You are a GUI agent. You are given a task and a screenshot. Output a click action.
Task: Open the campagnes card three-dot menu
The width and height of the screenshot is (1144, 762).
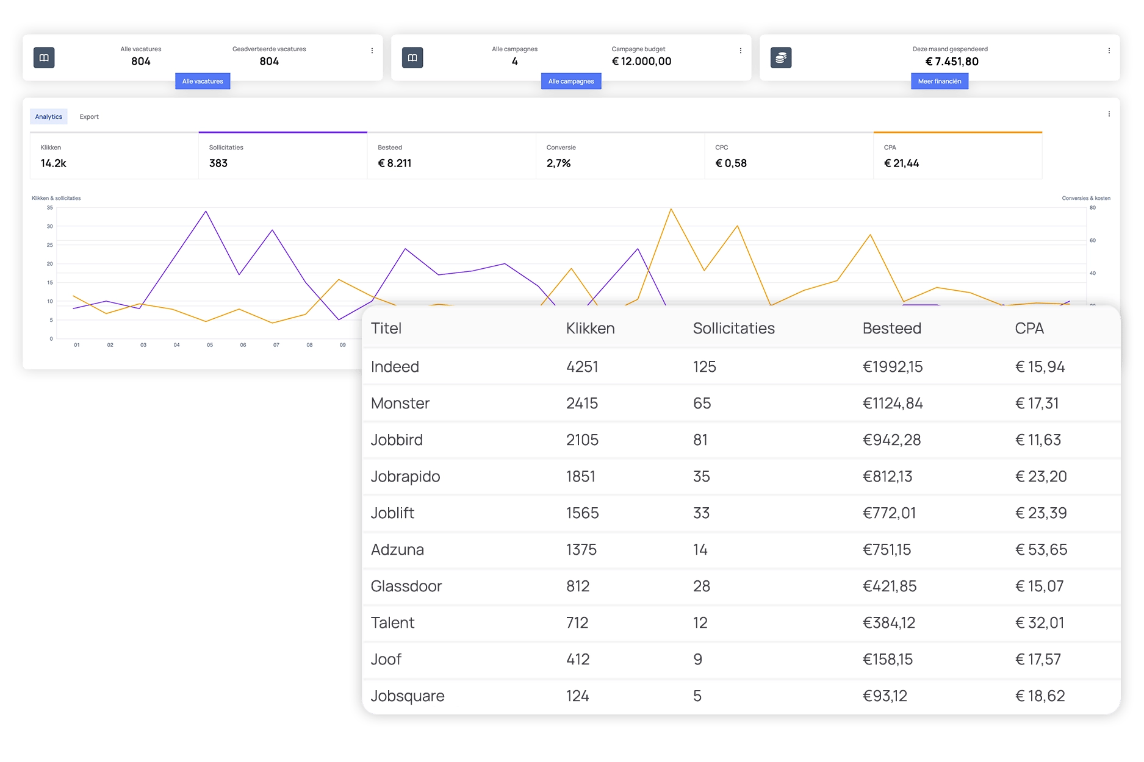point(741,51)
